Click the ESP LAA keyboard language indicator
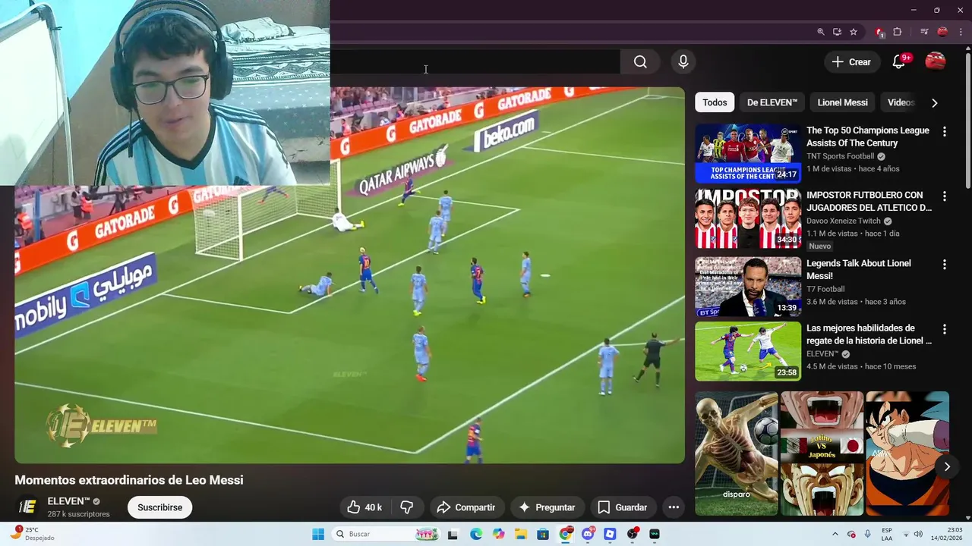 point(887,534)
